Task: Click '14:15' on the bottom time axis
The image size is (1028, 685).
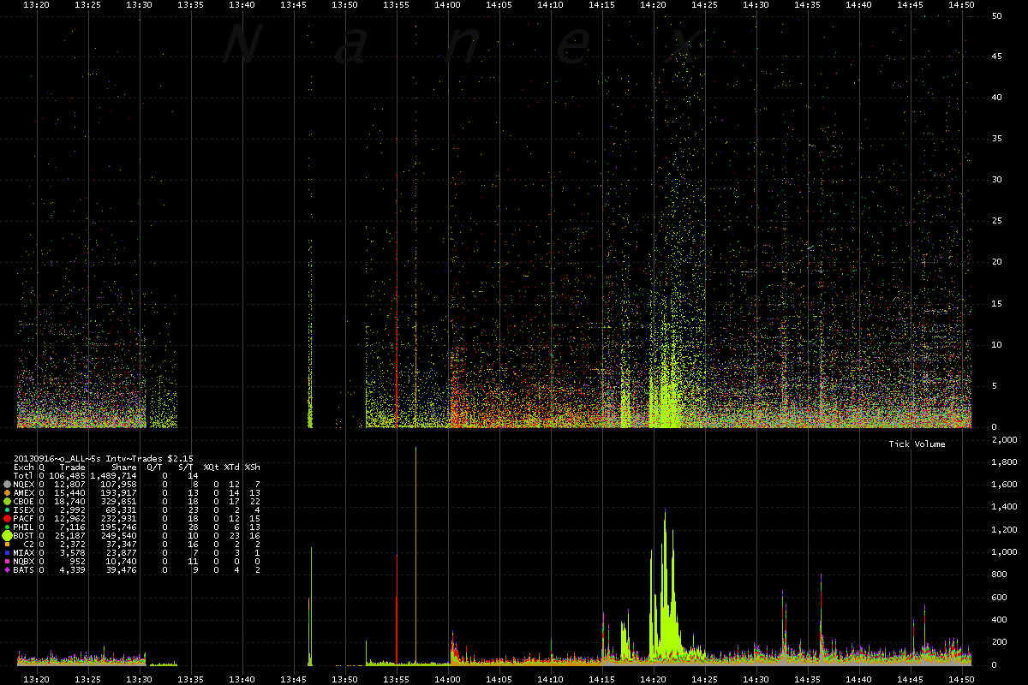Action: click(602, 678)
